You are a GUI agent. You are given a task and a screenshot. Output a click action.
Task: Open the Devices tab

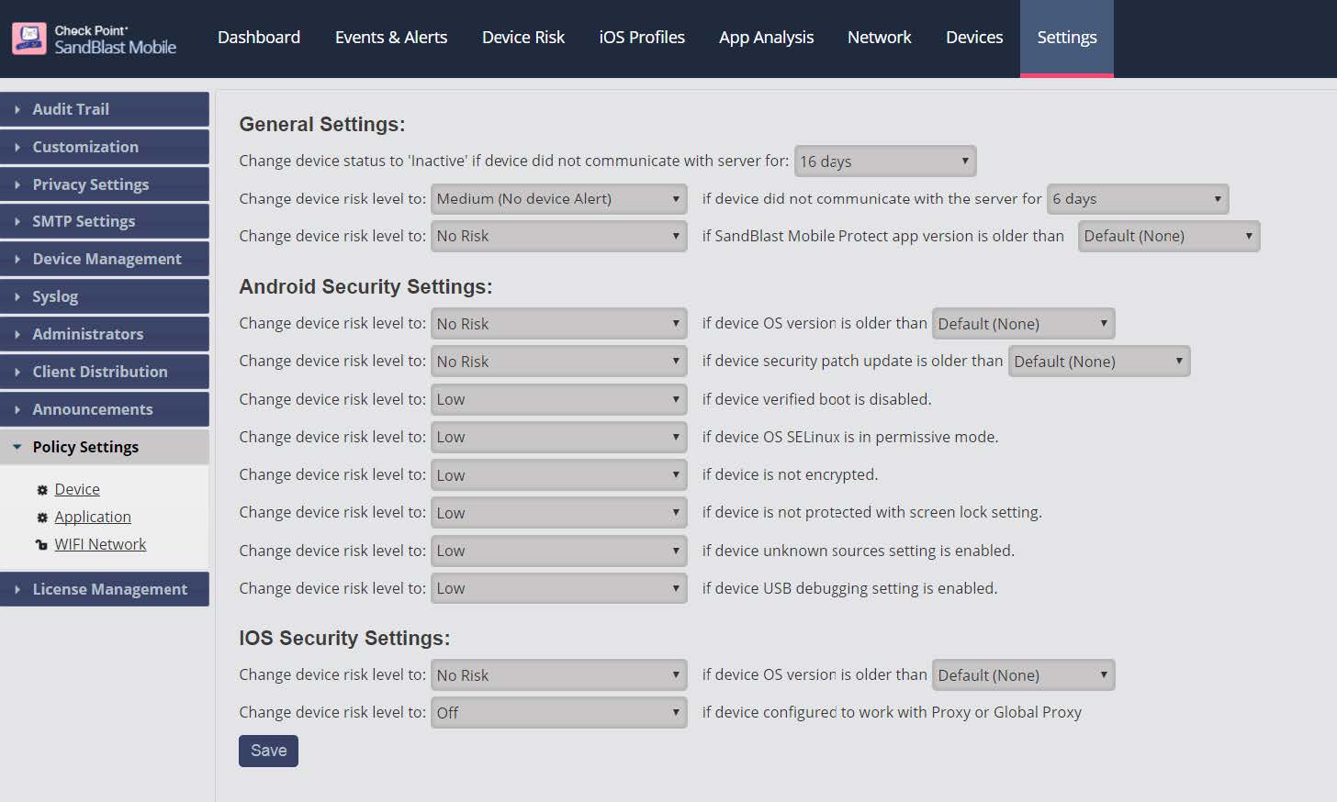[x=974, y=38]
